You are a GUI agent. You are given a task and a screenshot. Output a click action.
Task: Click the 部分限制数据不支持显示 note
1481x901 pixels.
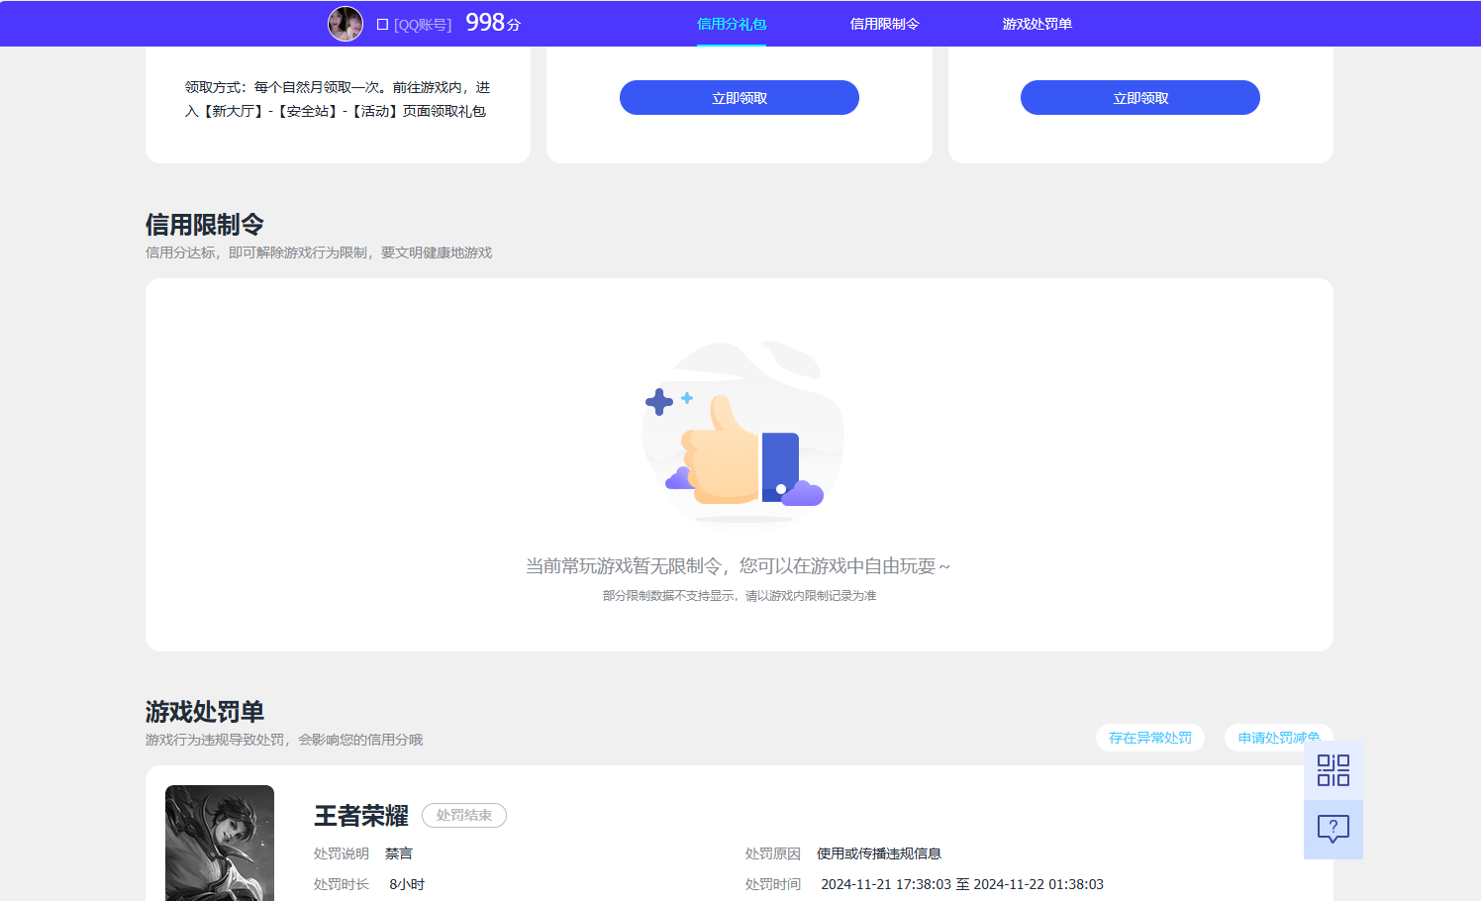click(x=740, y=596)
